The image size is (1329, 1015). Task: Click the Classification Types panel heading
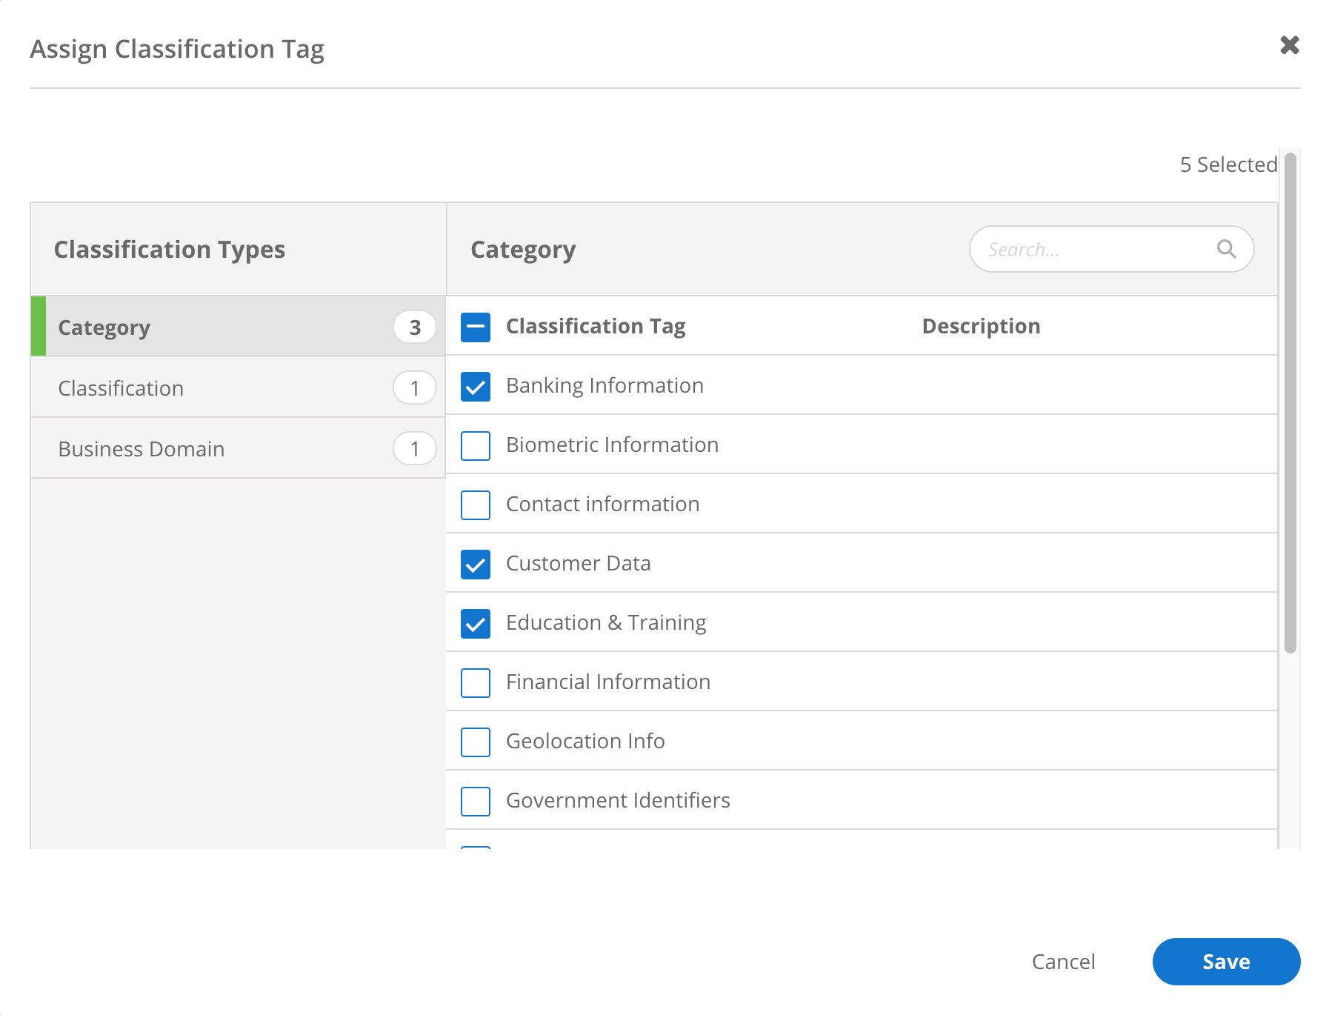(170, 250)
